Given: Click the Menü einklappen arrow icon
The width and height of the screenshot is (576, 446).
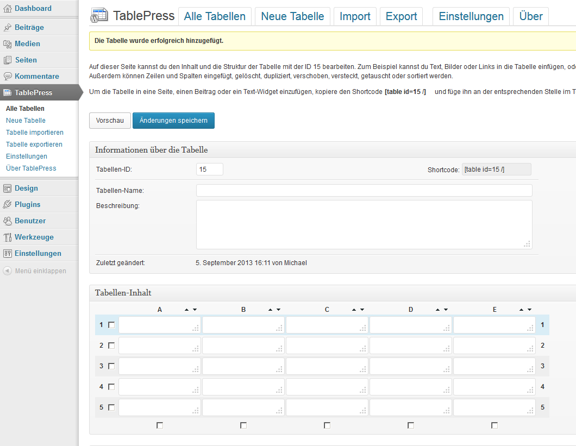Looking at the screenshot, I should [x=8, y=271].
